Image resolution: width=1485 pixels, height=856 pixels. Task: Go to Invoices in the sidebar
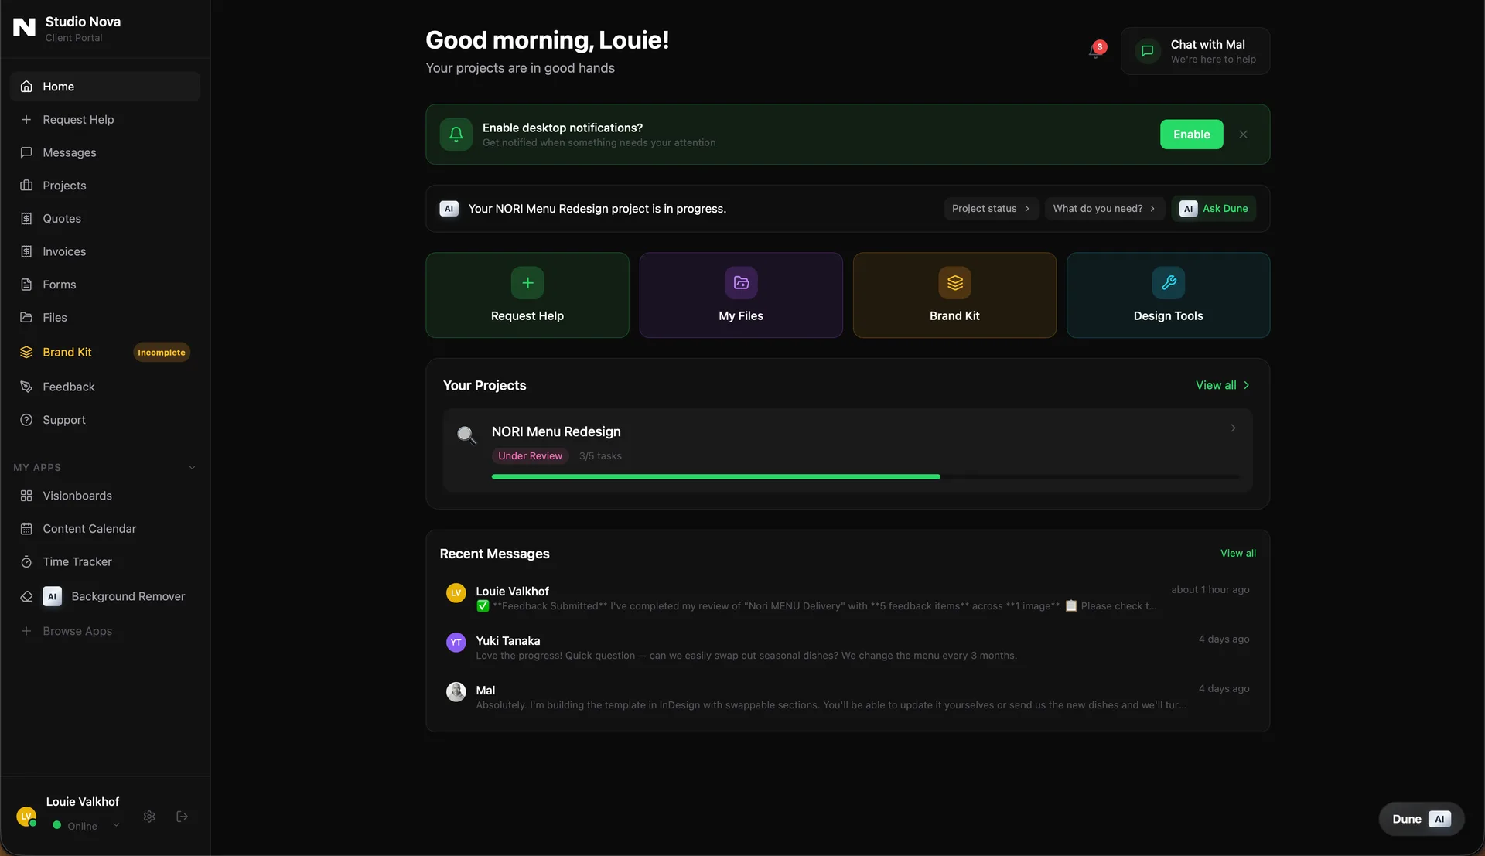coord(64,252)
